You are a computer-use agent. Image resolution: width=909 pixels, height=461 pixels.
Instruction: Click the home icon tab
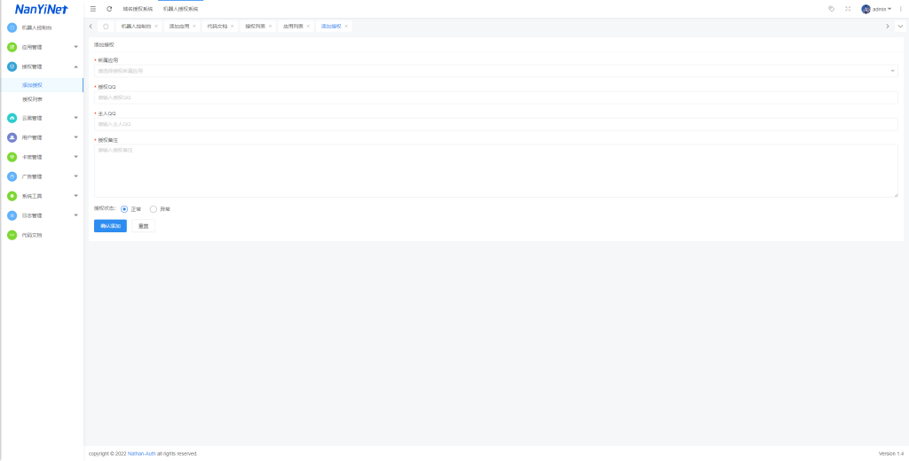pos(106,27)
